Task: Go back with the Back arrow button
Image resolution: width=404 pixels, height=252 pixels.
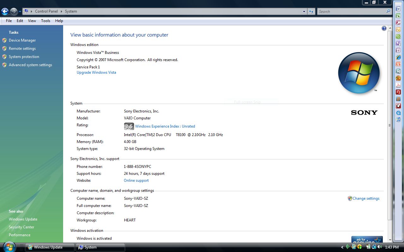Action: [x=5, y=12]
